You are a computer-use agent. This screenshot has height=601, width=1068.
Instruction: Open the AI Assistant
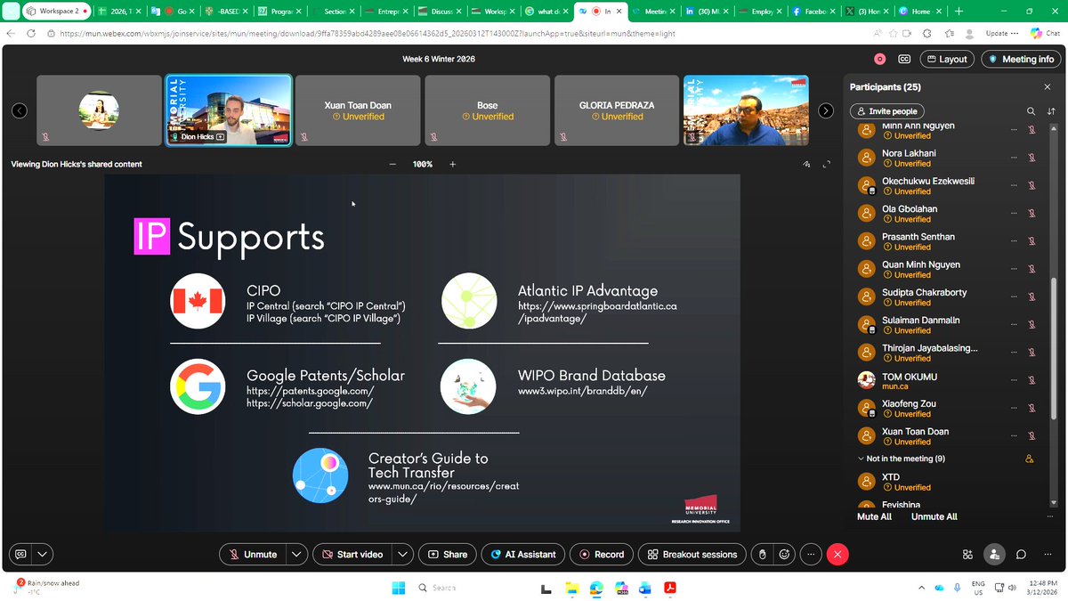(522, 554)
